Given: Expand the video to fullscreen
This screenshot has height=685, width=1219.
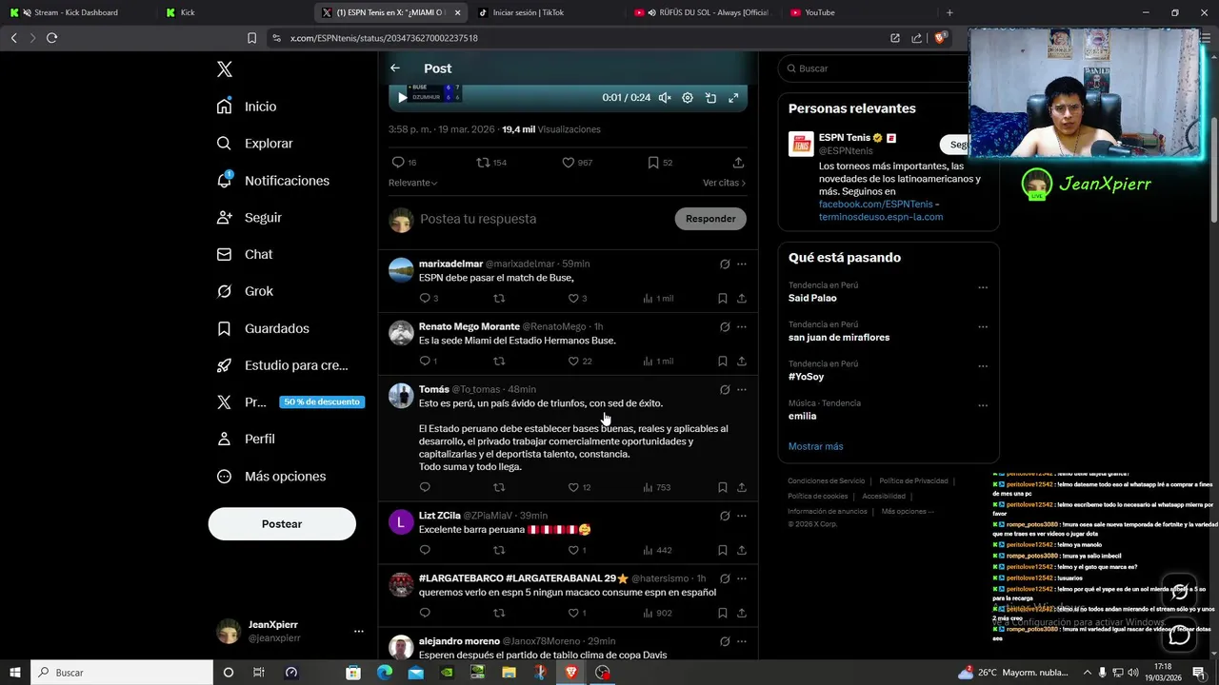Looking at the screenshot, I should tap(733, 97).
